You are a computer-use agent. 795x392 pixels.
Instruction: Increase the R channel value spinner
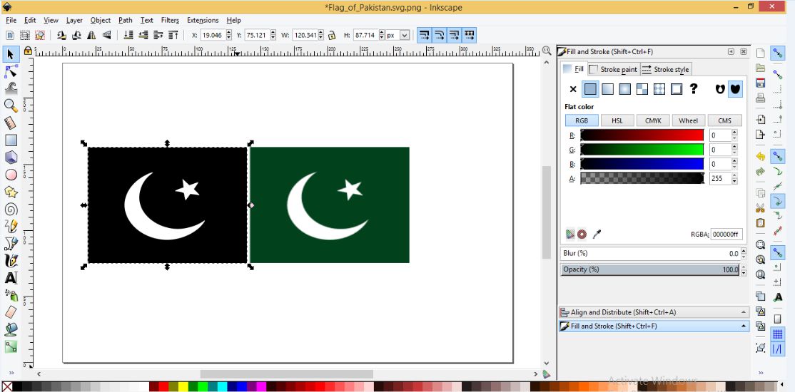click(x=734, y=132)
